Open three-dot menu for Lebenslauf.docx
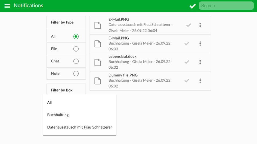 [x=200, y=62]
